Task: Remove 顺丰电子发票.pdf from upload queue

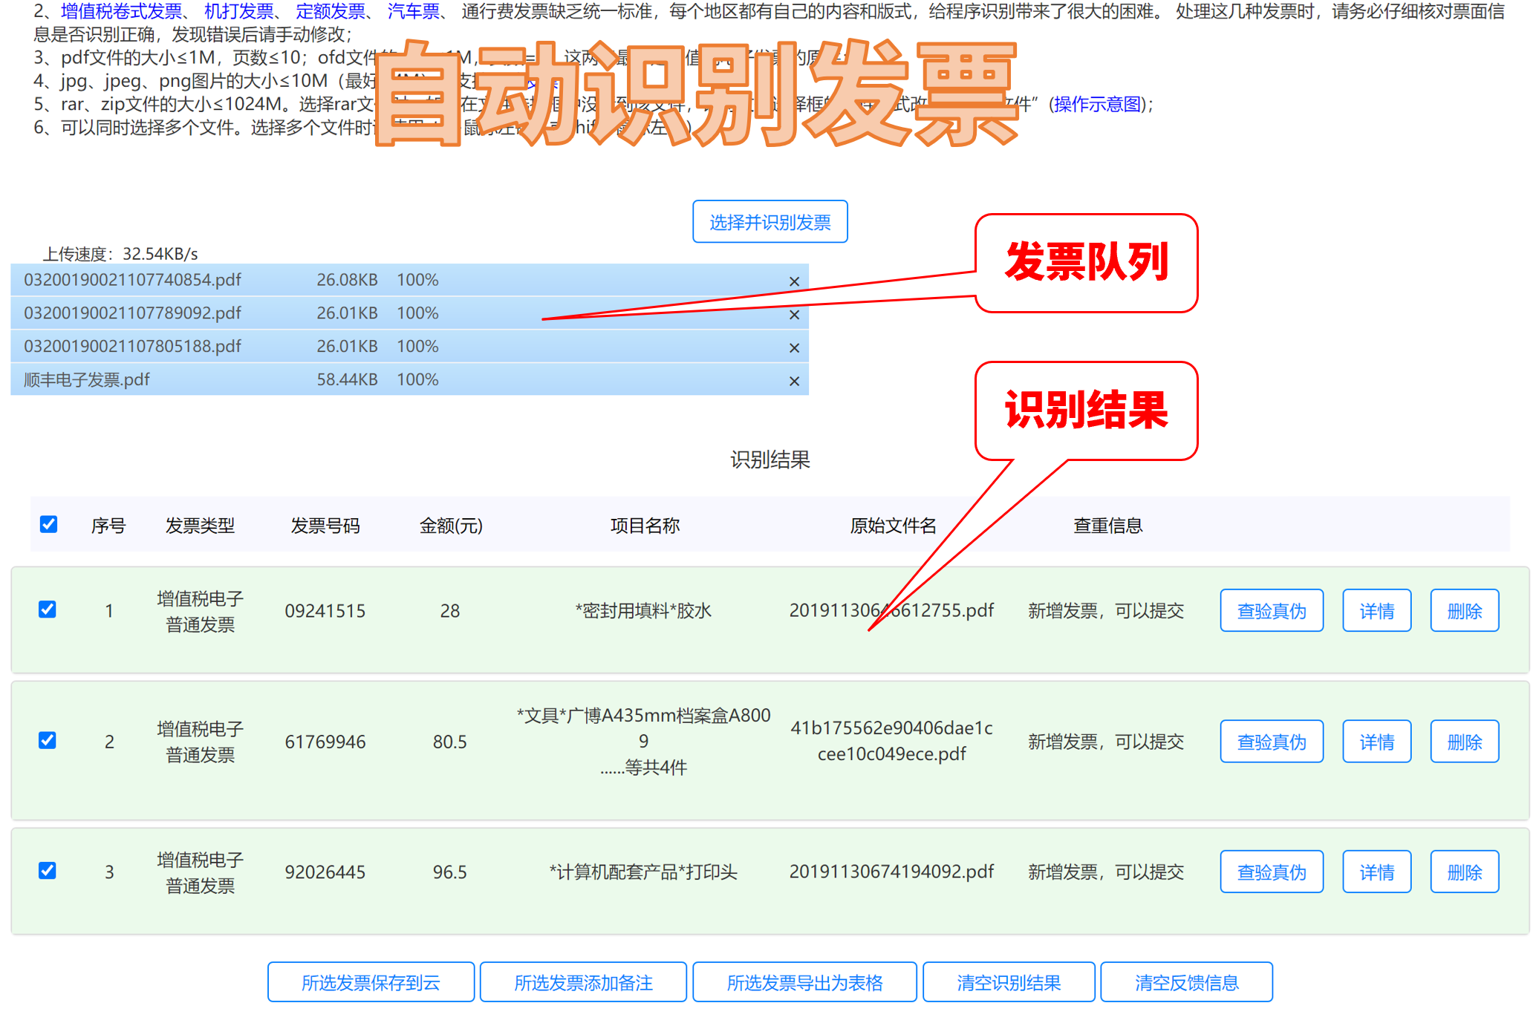Action: (794, 381)
